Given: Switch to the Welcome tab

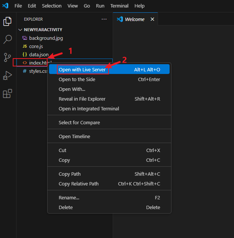Looking at the screenshot, I should coord(134,19).
